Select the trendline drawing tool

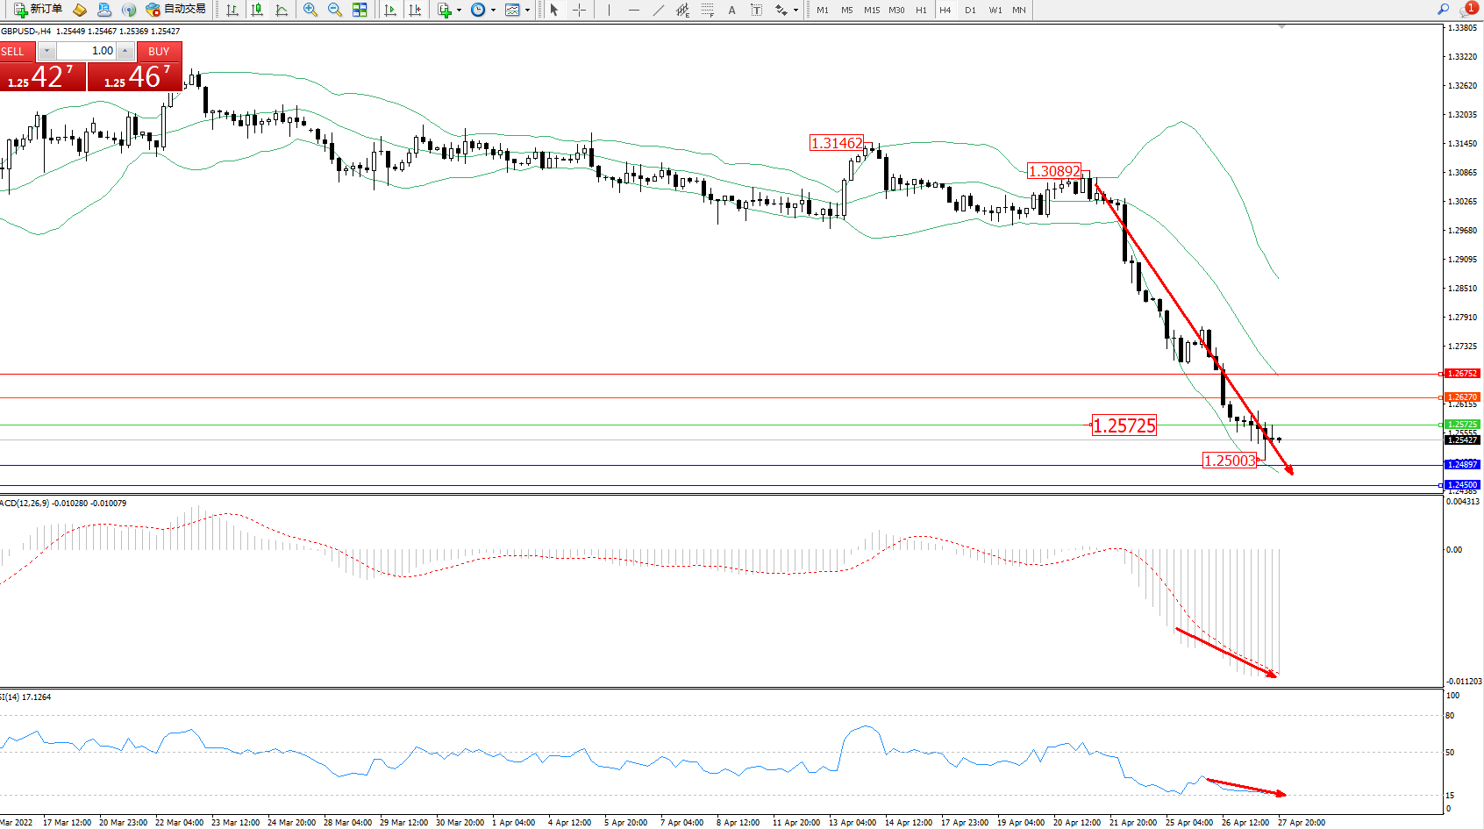click(658, 10)
